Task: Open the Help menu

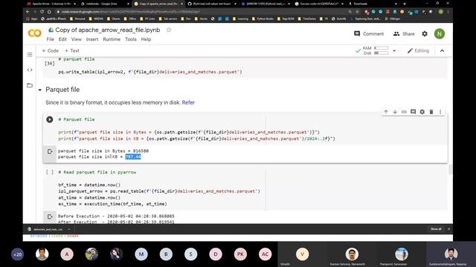Action: [x=146, y=39]
